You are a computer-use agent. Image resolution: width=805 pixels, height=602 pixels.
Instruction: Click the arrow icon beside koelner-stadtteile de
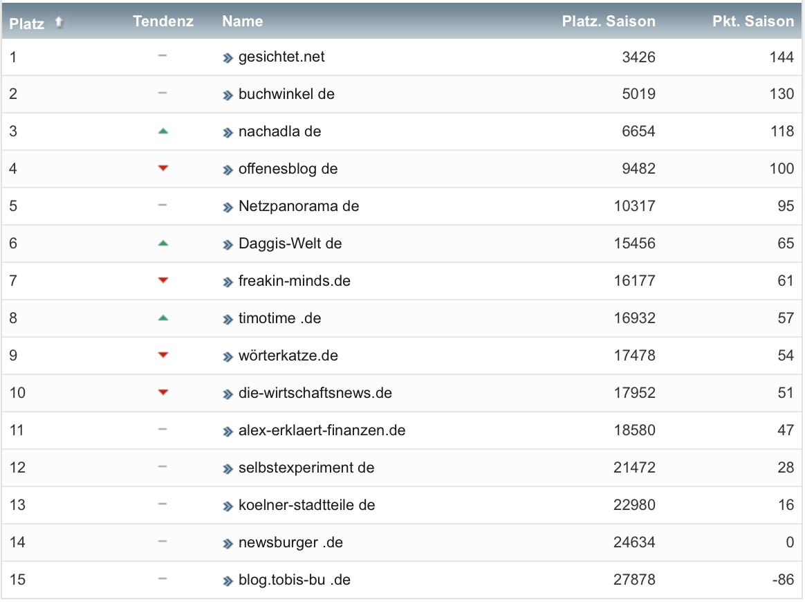click(x=228, y=507)
